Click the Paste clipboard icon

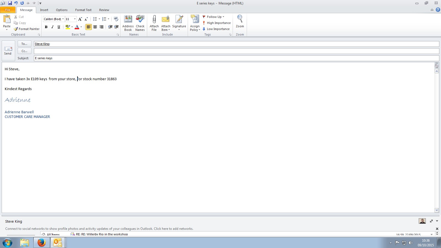pos(7,19)
